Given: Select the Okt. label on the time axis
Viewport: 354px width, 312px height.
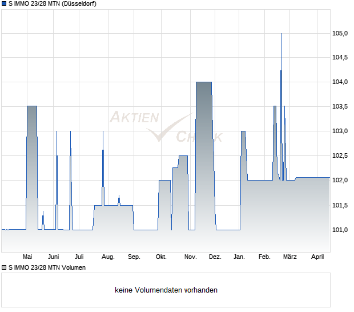Looking at the screenshot, I should (x=161, y=257).
